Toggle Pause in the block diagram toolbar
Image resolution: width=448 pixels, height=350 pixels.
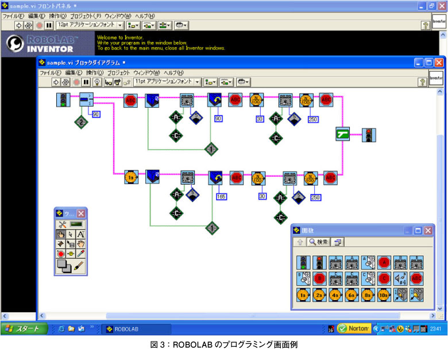click(86, 82)
